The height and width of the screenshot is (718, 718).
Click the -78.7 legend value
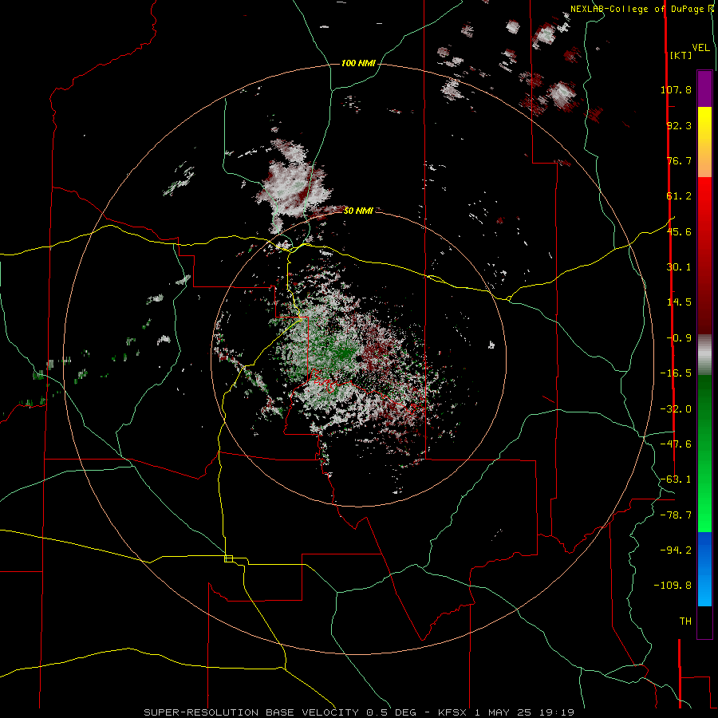click(676, 515)
